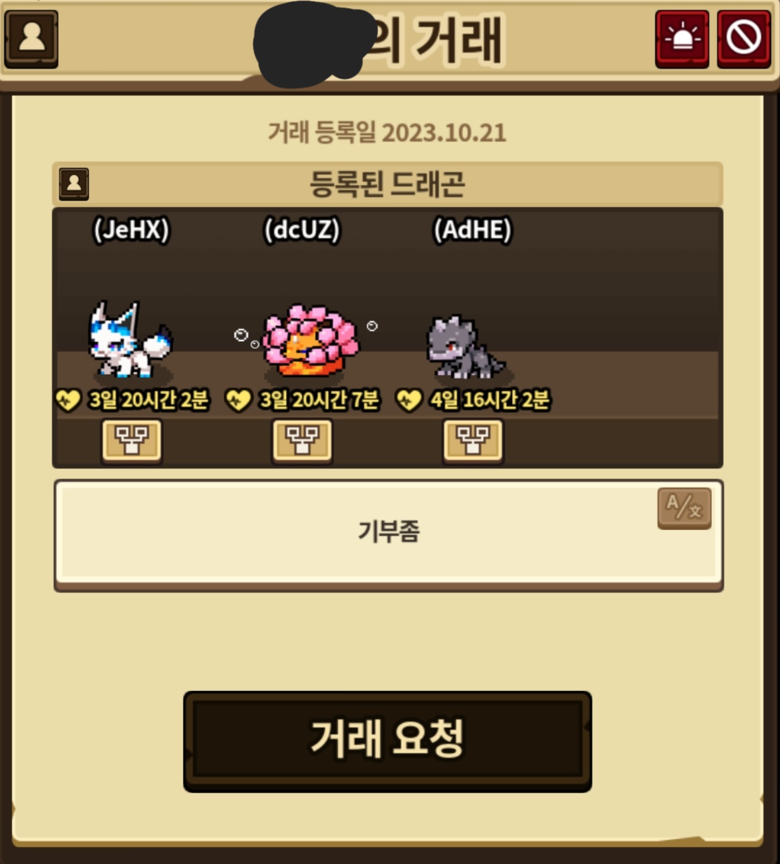View the lineage tree for dragon AdHE
The height and width of the screenshot is (864, 780).
[472, 441]
